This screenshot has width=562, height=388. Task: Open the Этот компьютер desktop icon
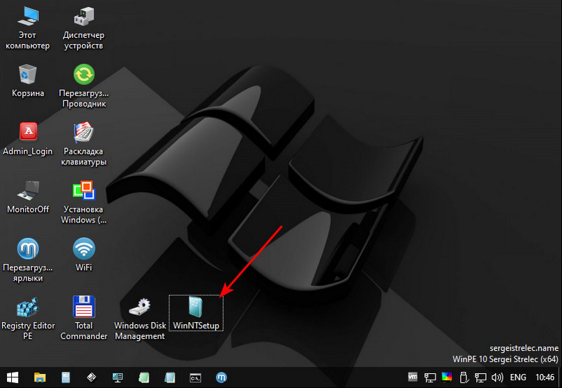(x=28, y=28)
